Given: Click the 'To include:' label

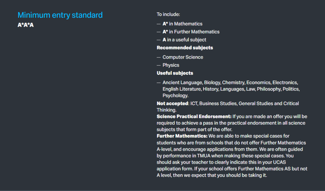Looking at the screenshot, I should point(168,14).
